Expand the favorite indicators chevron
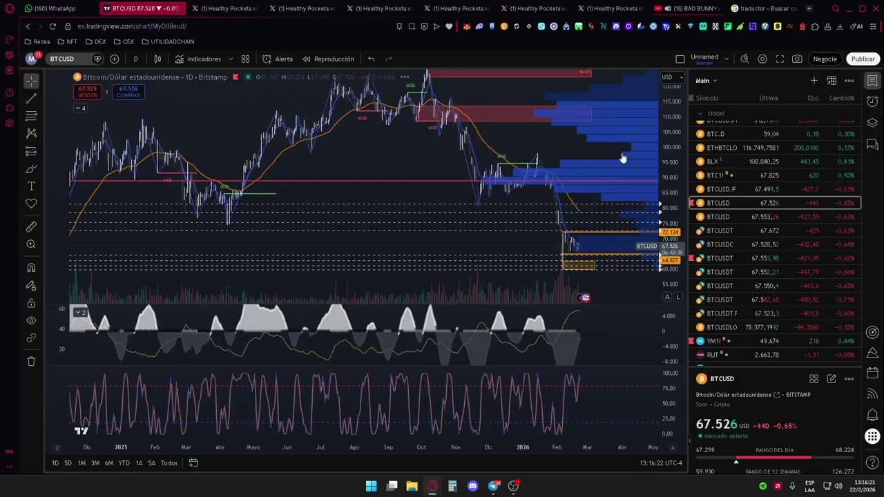This screenshot has width=884, height=497. click(231, 59)
